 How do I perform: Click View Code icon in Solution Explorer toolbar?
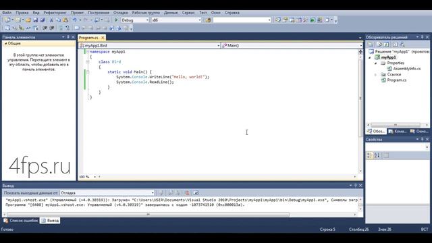(395, 45)
